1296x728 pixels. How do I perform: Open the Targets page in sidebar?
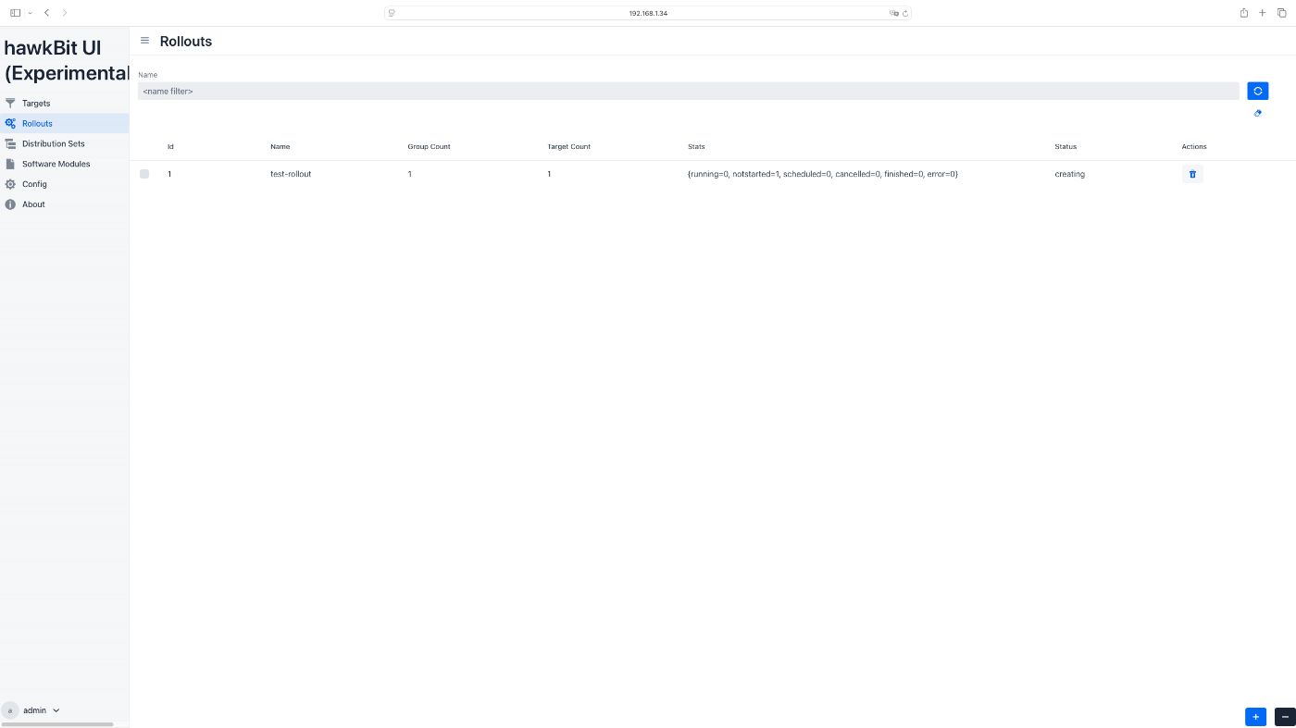coord(64,104)
